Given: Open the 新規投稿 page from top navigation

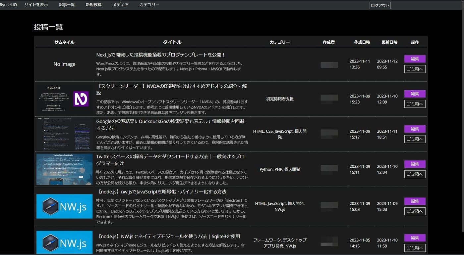Looking at the screenshot, I should (x=93, y=5).
